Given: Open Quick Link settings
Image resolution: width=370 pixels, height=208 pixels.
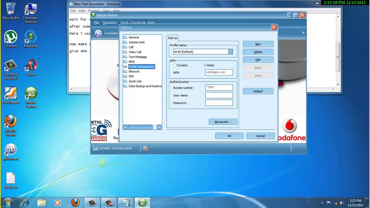Looking at the screenshot, I should (x=135, y=81).
